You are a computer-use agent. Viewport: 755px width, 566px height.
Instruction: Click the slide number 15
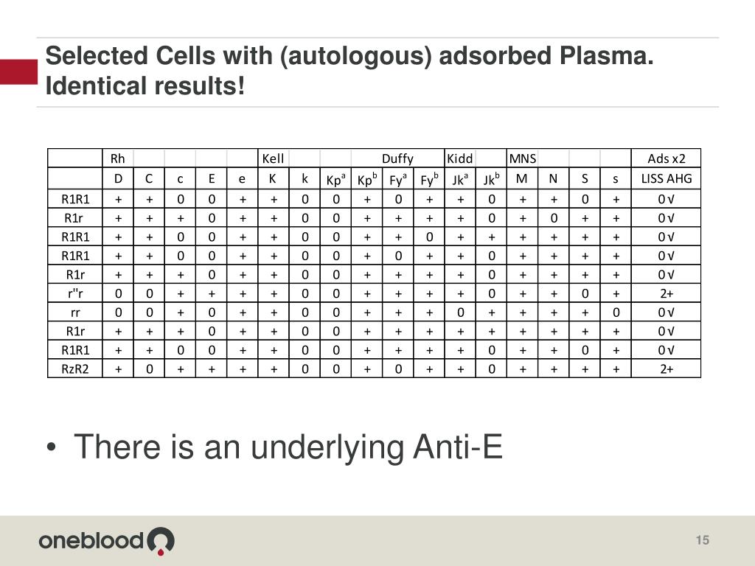[703, 540]
